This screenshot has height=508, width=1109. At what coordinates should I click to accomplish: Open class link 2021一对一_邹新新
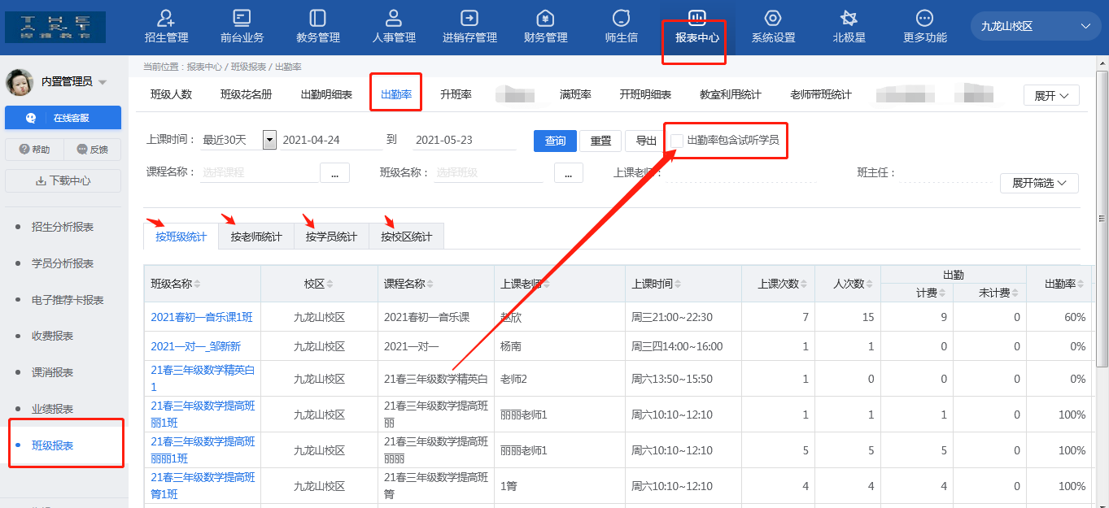pyautogui.click(x=195, y=346)
